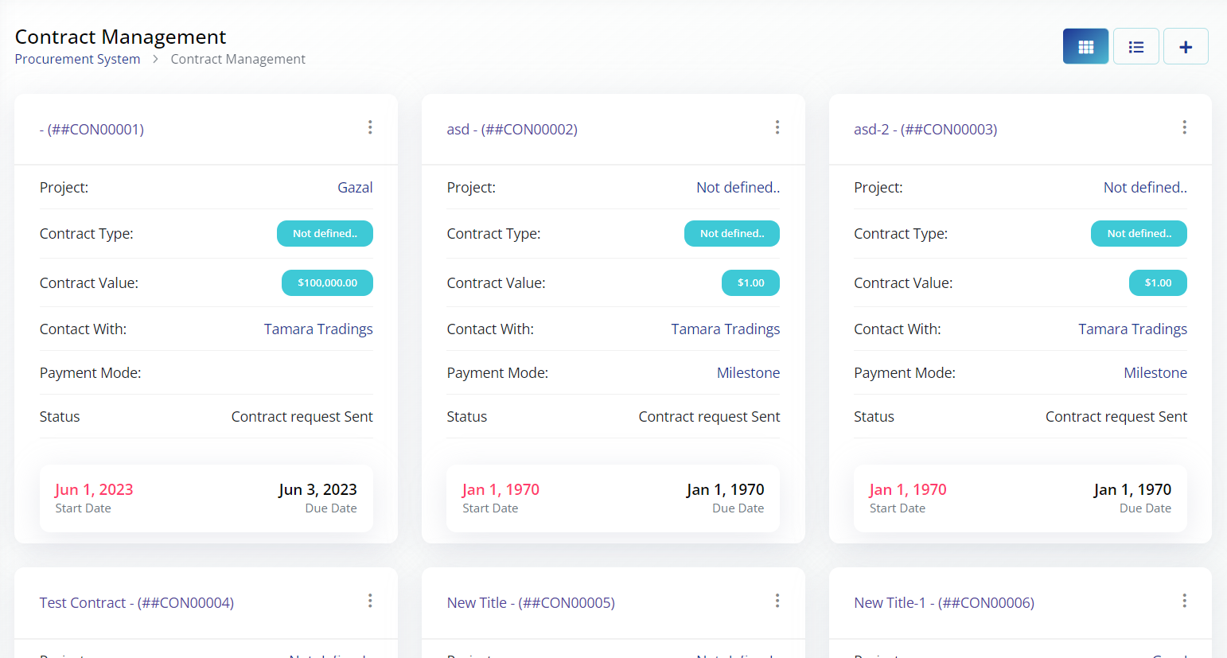Go to Procurement System breadcrumb
The image size is (1227, 658).
77,59
